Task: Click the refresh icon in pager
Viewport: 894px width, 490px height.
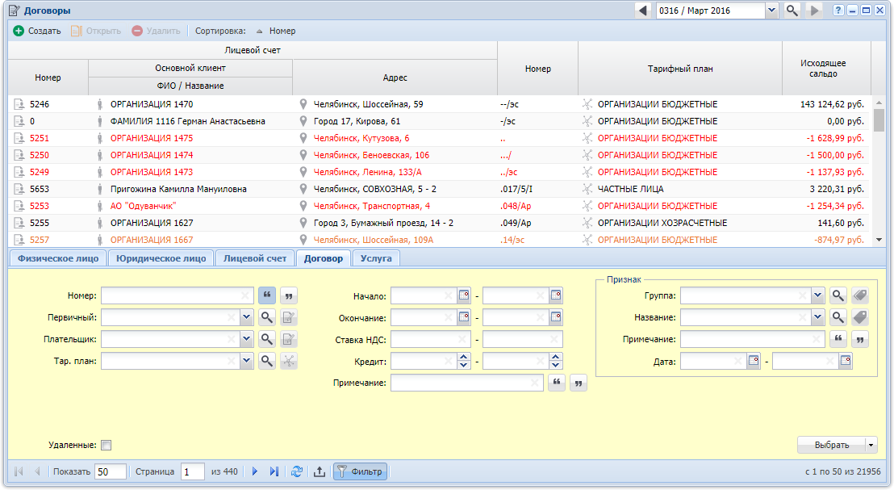Action: tap(297, 471)
